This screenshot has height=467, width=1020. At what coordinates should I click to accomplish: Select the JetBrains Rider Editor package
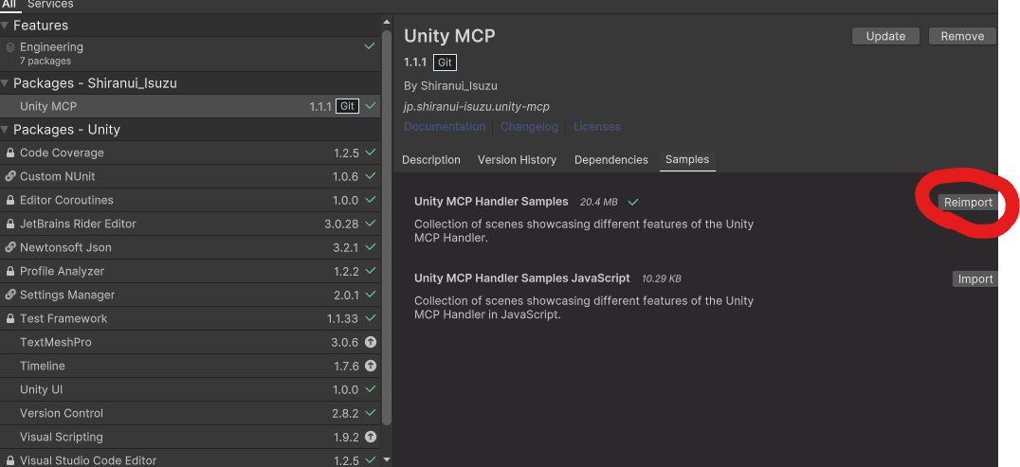coord(190,224)
